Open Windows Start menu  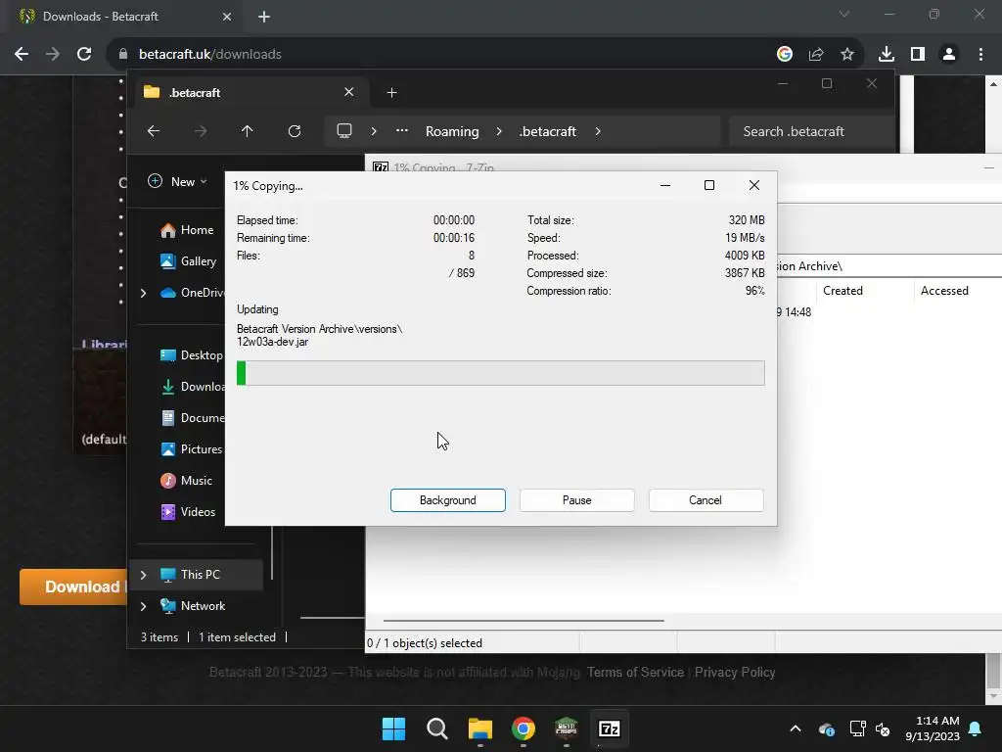393,728
